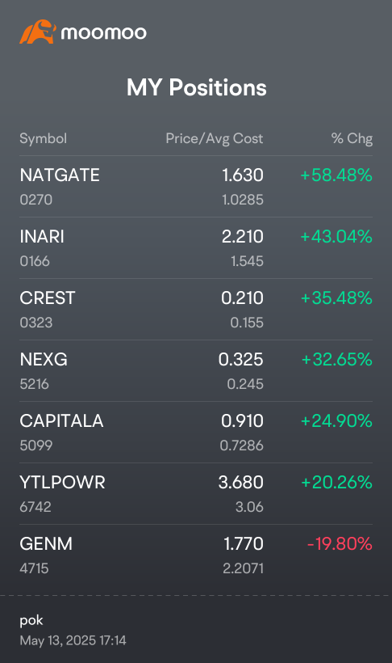Screen dimensions: 392x663
Task: Select the NEXG 5216 row
Action: coord(196,371)
